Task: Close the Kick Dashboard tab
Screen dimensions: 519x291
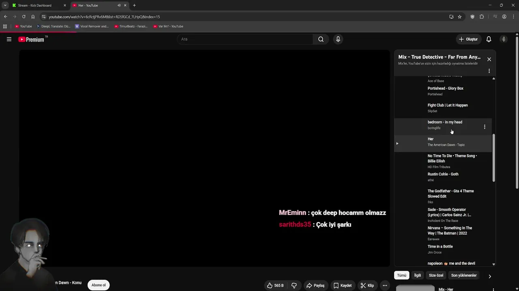Action: 64,5
